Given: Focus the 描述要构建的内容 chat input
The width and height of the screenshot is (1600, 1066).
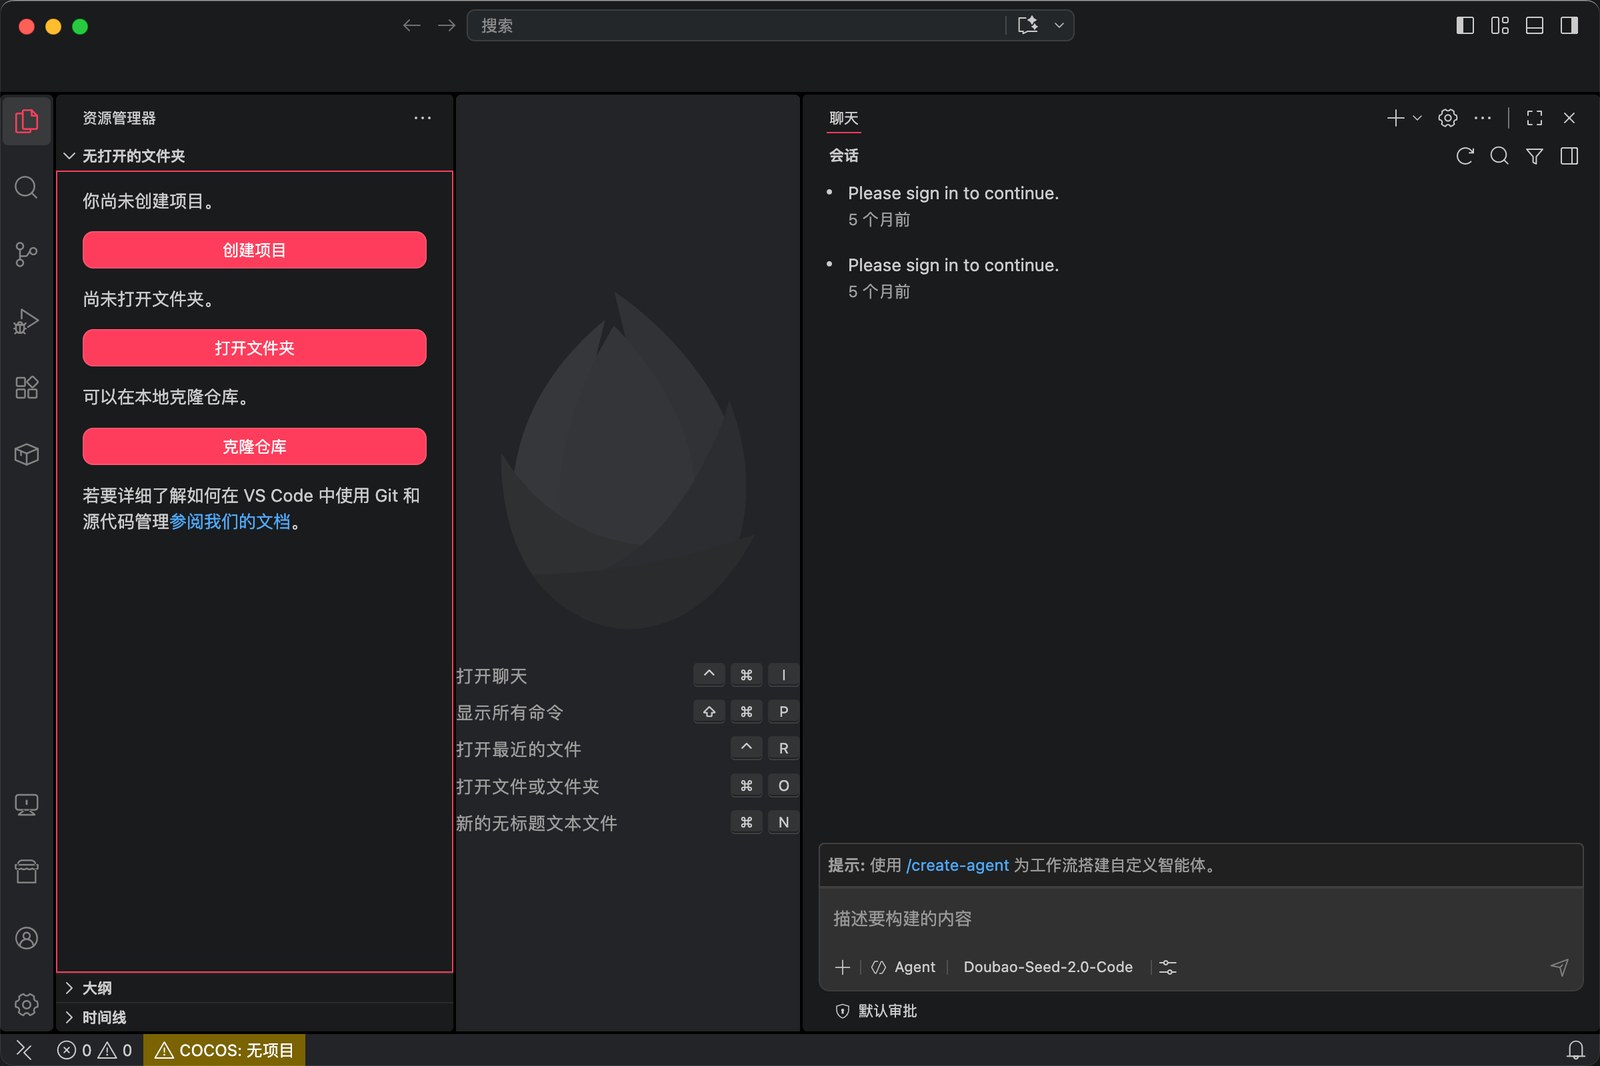Looking at the screenshot, I should (1201, 919).
